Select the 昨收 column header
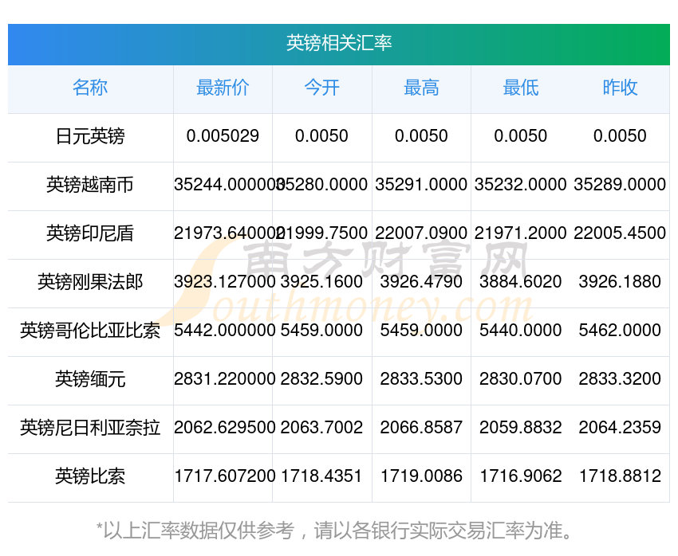Screen dimensions: 678x556 pos(620,88)
